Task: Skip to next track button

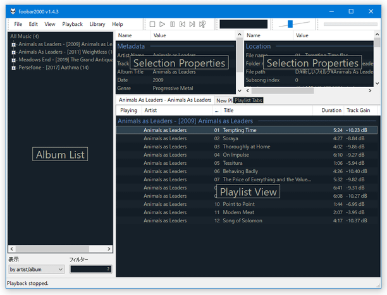Action: pos(192,24)
